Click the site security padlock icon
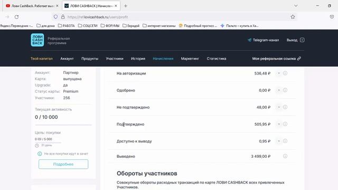 click(63, 17)
